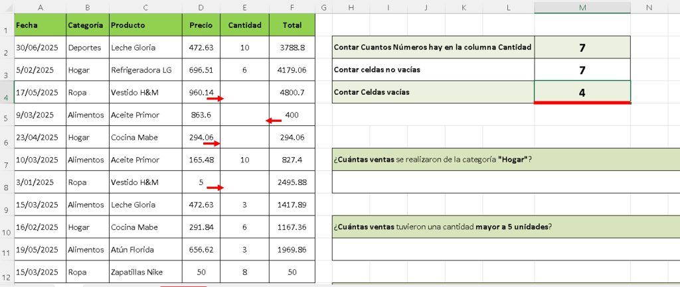Click the left-pointing red arrow near 400

pyautogui.click(x=273, y=121)
